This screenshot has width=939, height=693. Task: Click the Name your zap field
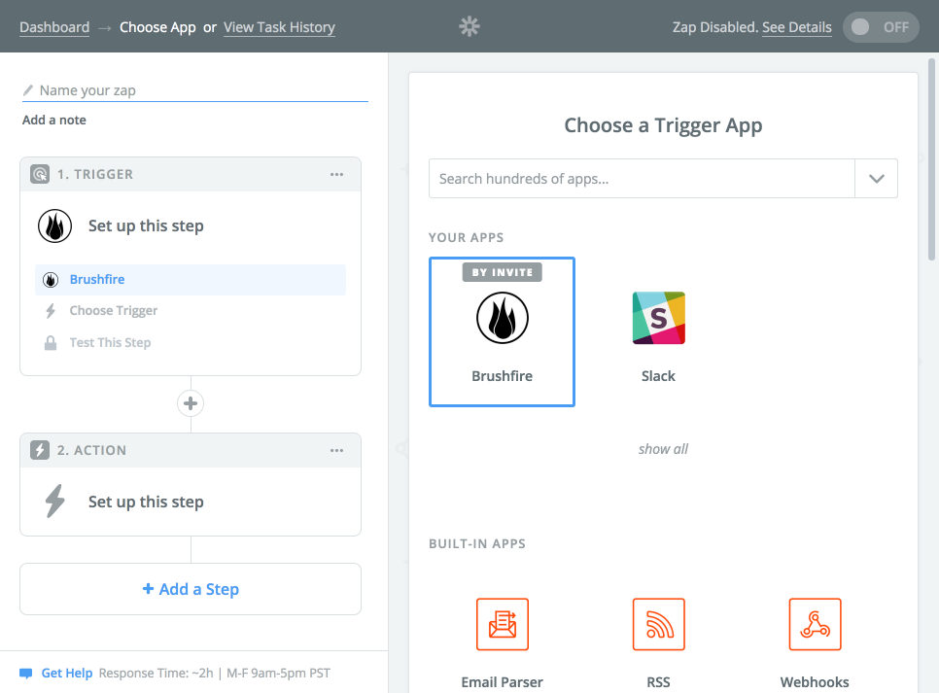[x=195, y=90]
